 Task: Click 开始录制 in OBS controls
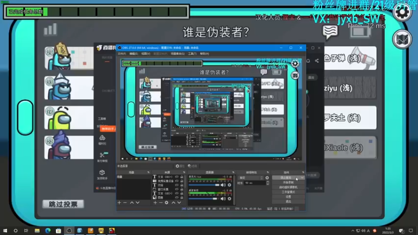click(x=288, y=182)
